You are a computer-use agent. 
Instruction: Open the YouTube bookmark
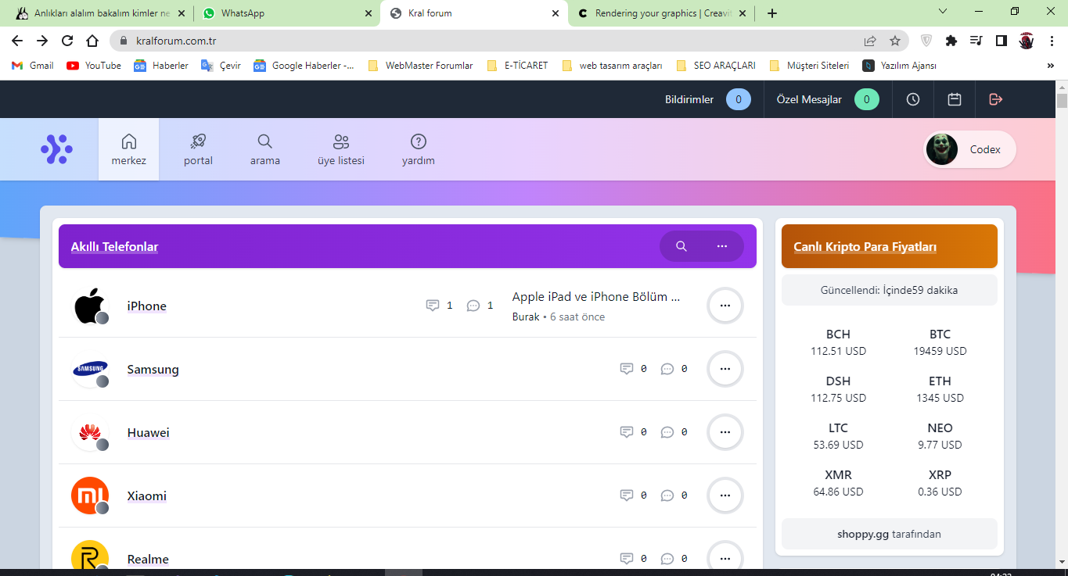point(94,66)
